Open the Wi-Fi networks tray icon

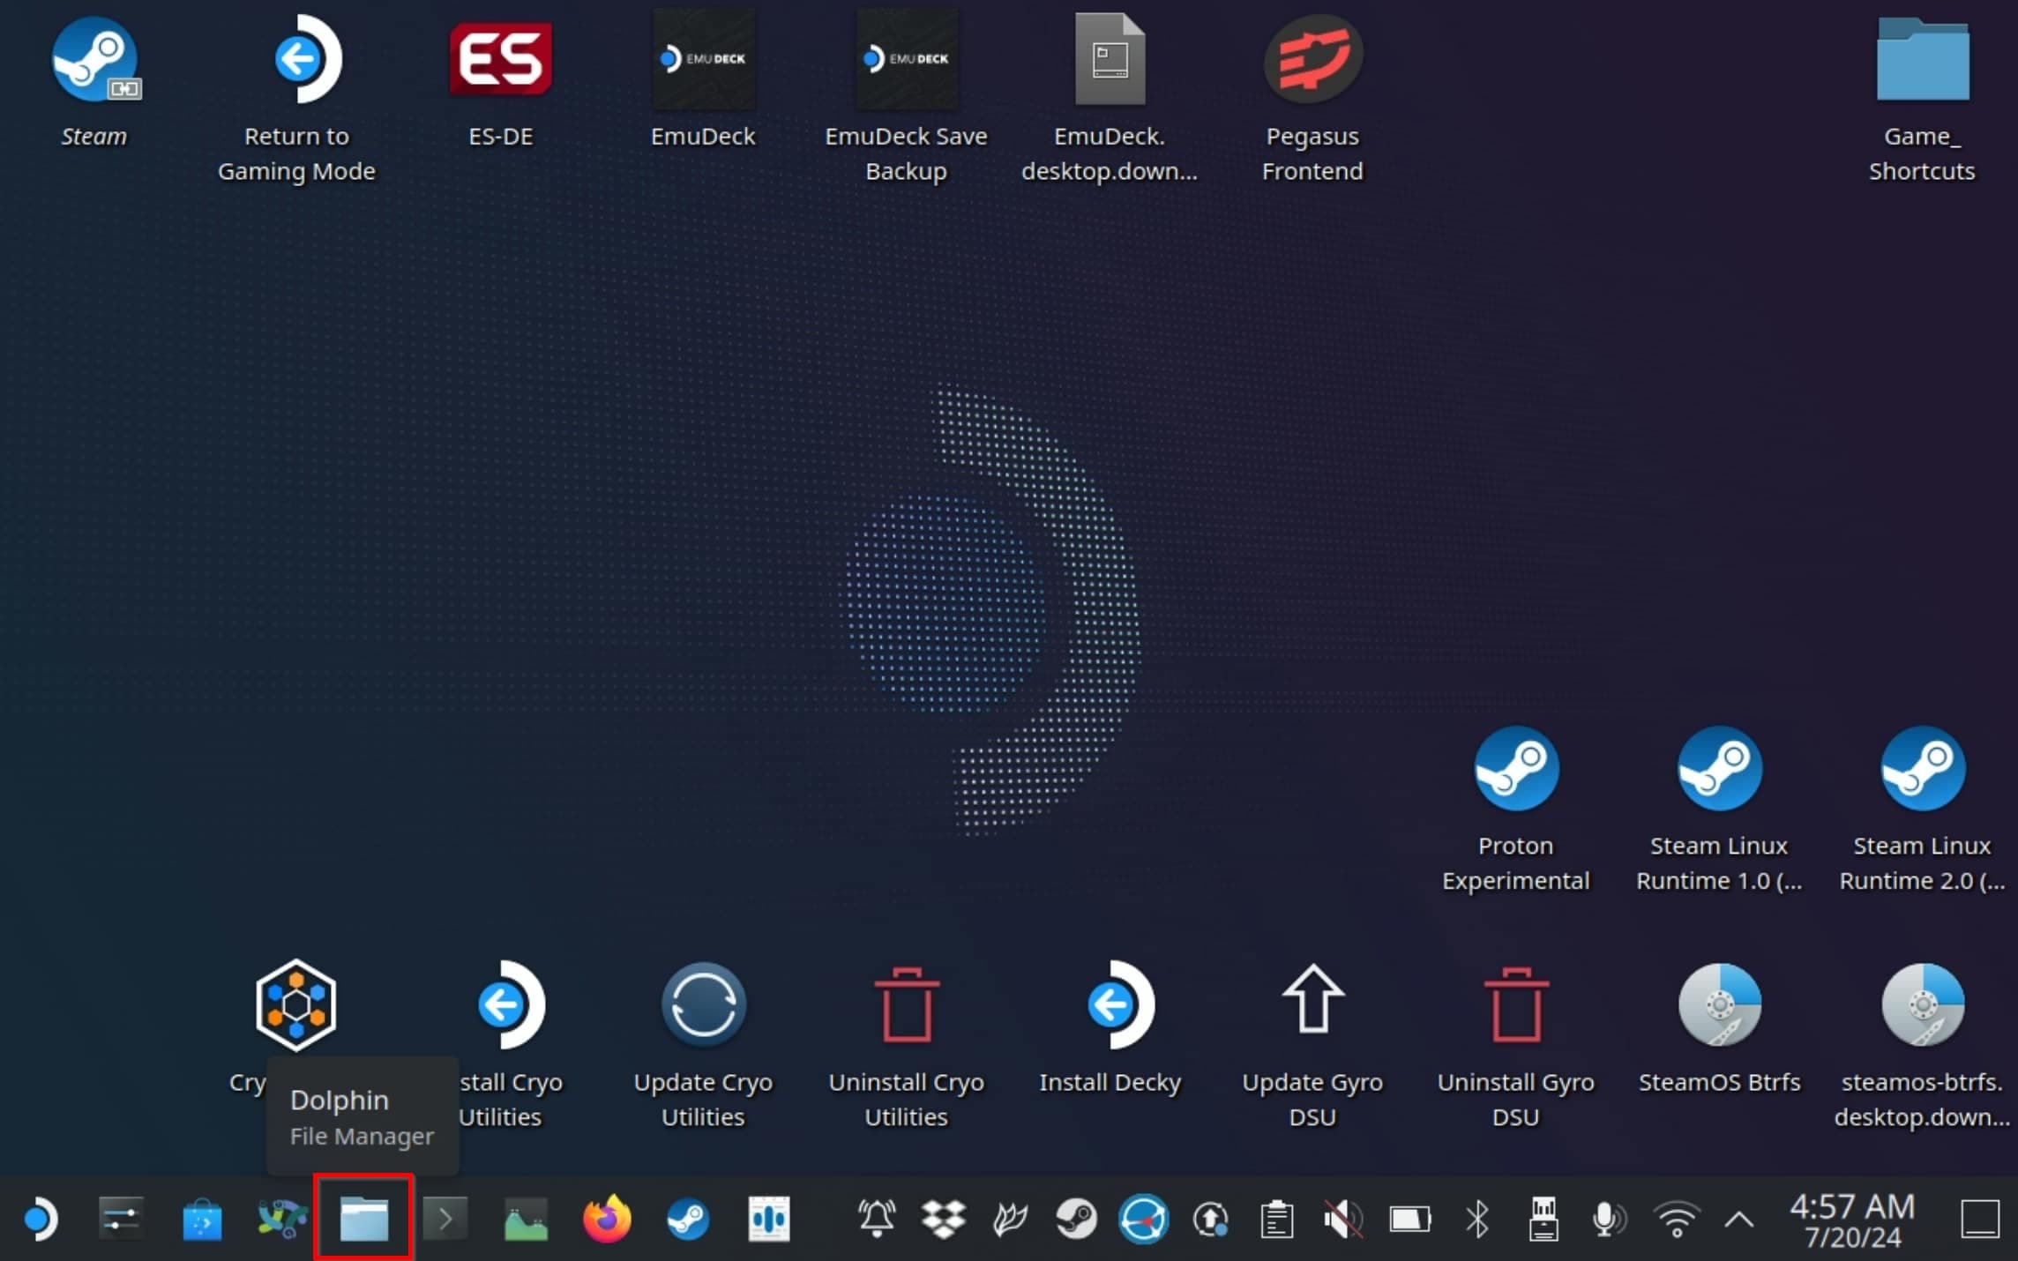1677,1220
